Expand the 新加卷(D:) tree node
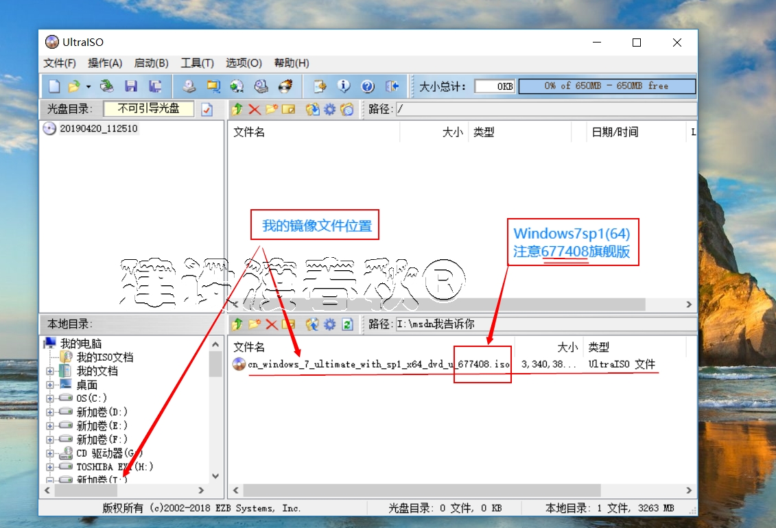Viewport: 776px width, 528px height. 51,411
